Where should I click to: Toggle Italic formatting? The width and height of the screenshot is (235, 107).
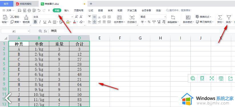pos(40,22)
